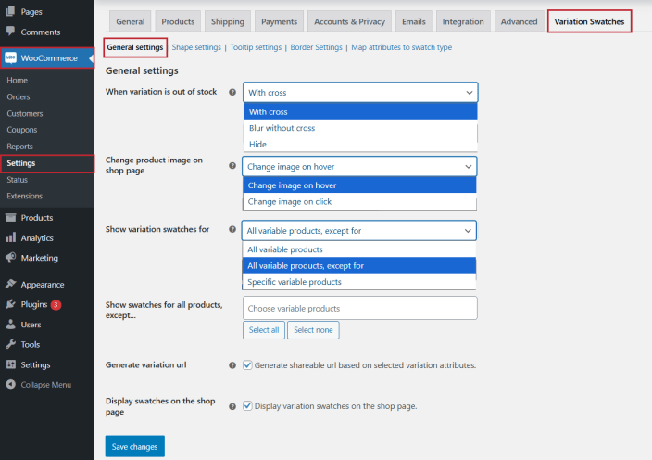Open the Shipping settings tab

click(227, 21)
